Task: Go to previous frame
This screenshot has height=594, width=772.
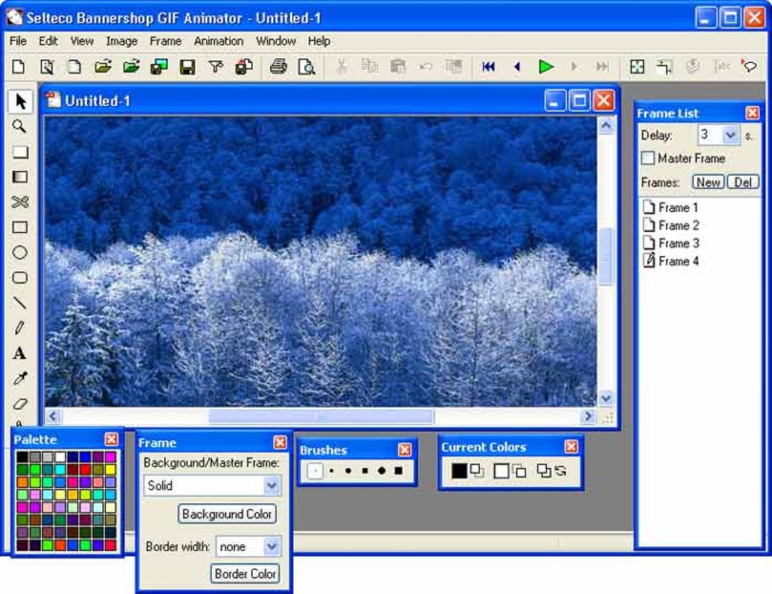Action: 517,67
